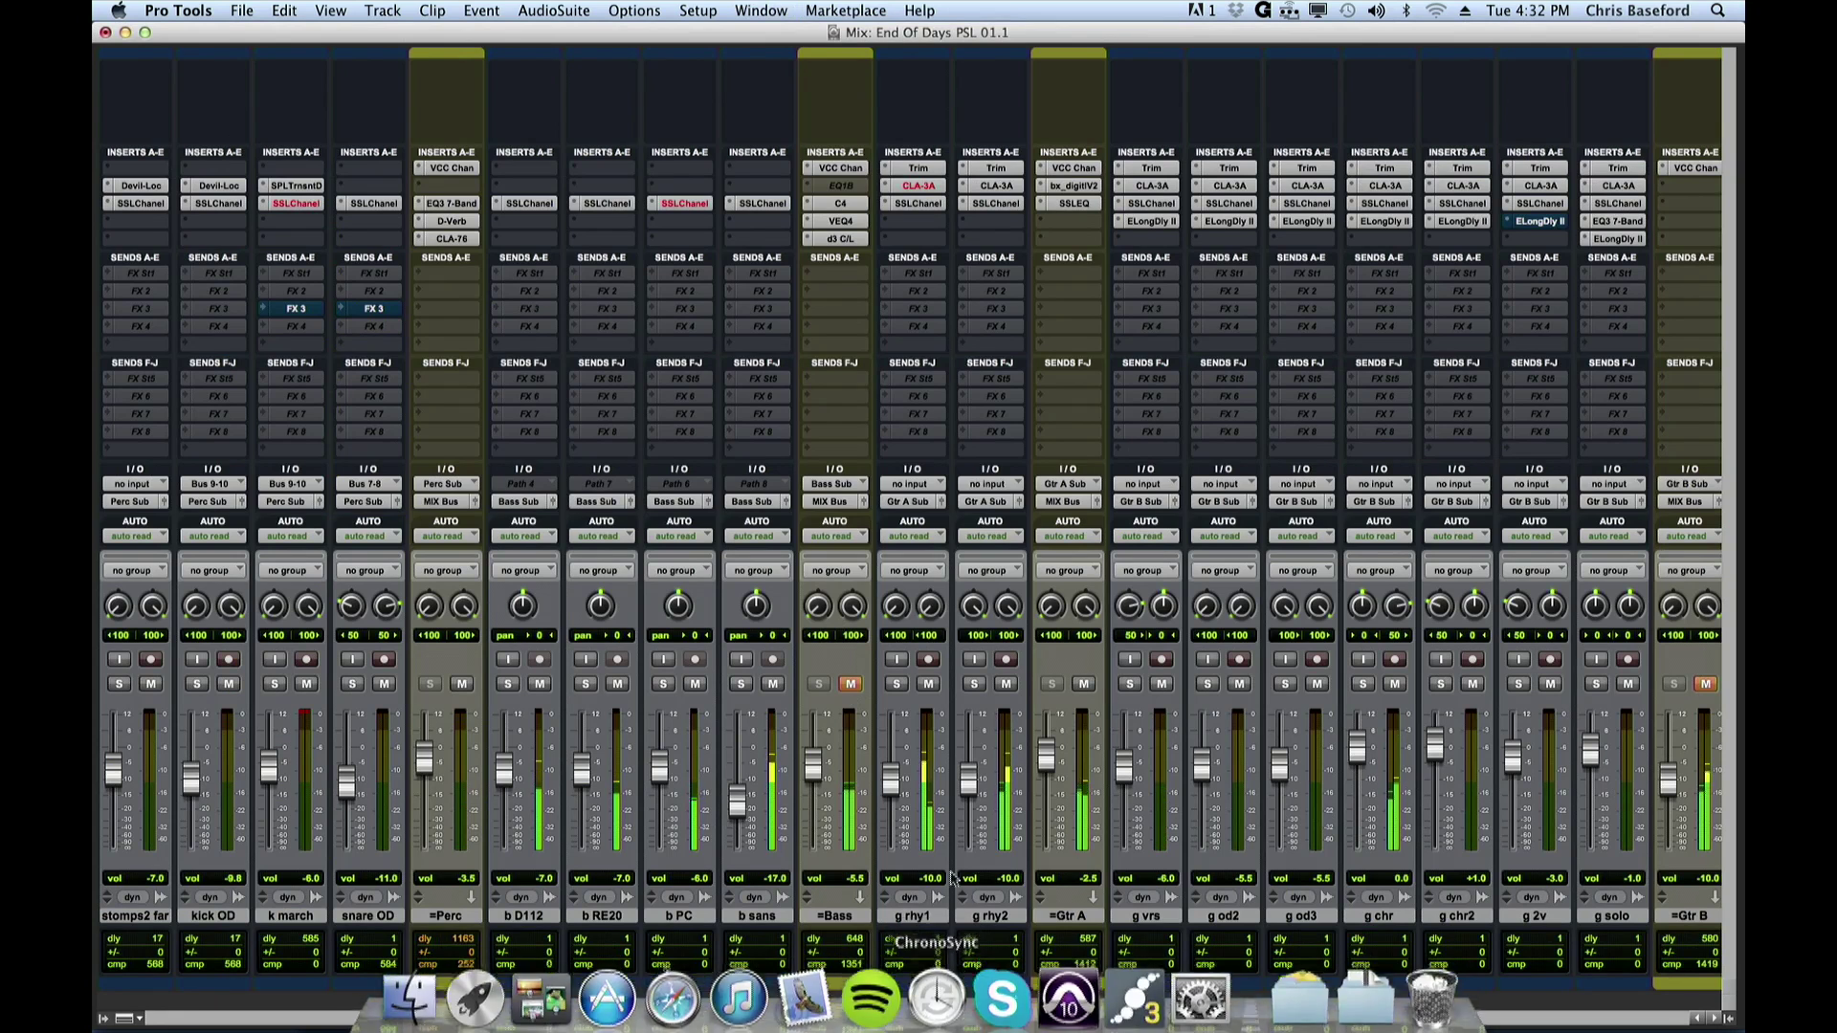
Task: Click the down-arrow icon under =Perc volume
Action: click(471, 897)
